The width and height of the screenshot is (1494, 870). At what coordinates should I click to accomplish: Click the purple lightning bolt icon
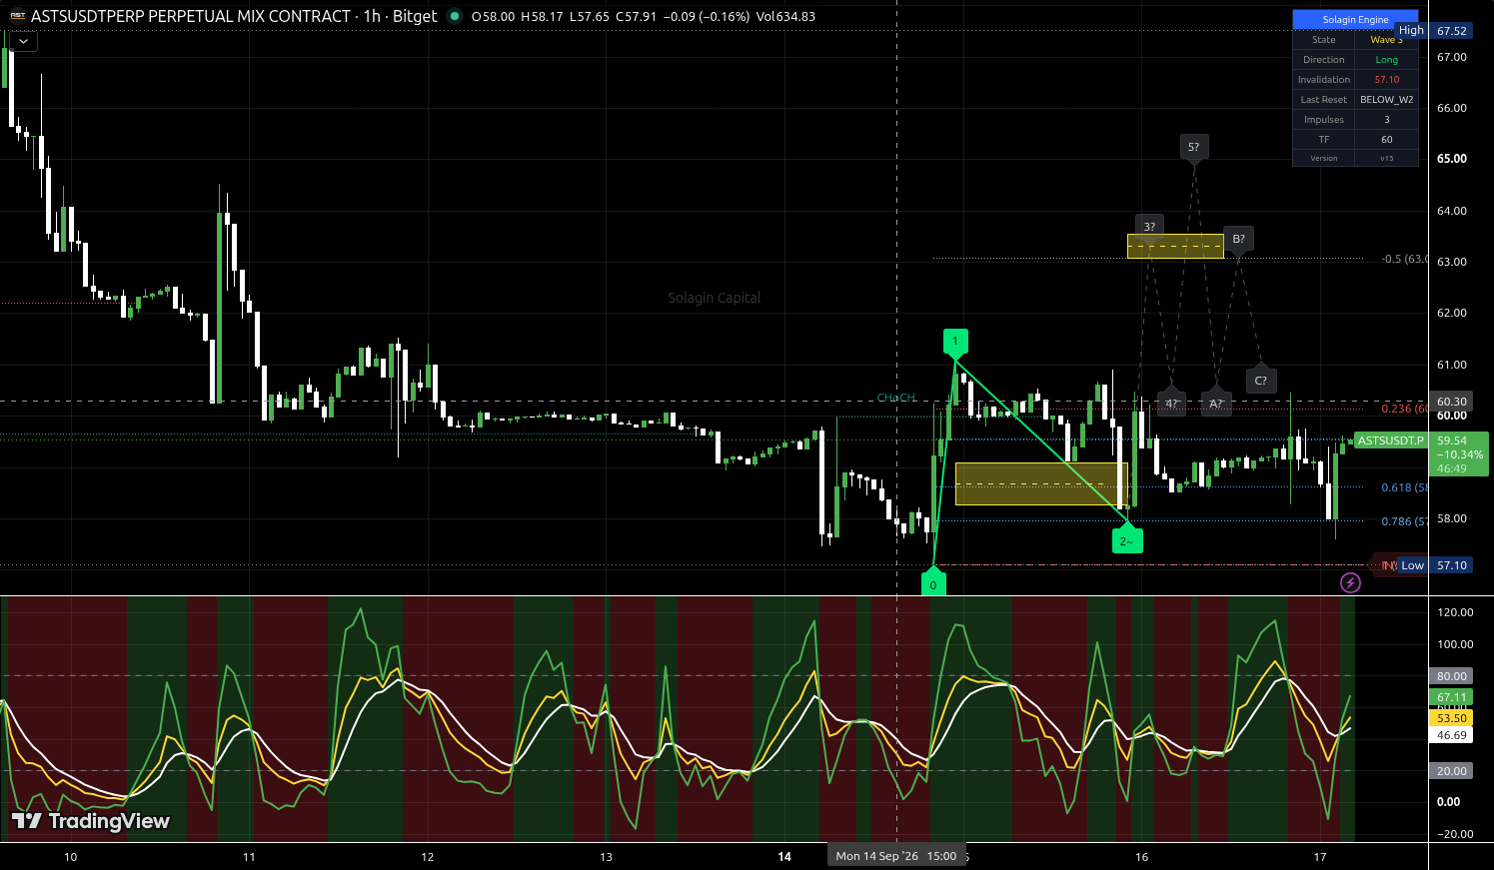[1350, 582]
